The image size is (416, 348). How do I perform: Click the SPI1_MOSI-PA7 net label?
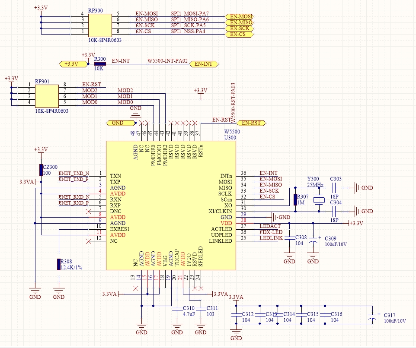point(190,13)
